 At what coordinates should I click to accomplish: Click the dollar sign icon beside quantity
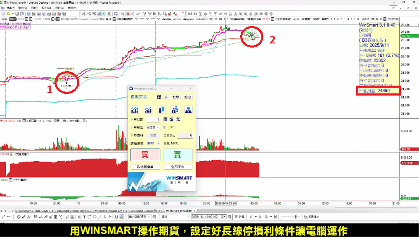pyautogui.click(x=172, y=119)
